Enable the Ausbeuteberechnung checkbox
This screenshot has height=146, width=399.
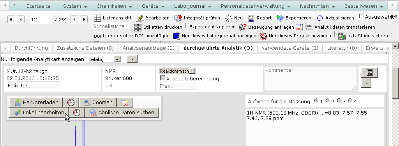(x=162, y=78)
